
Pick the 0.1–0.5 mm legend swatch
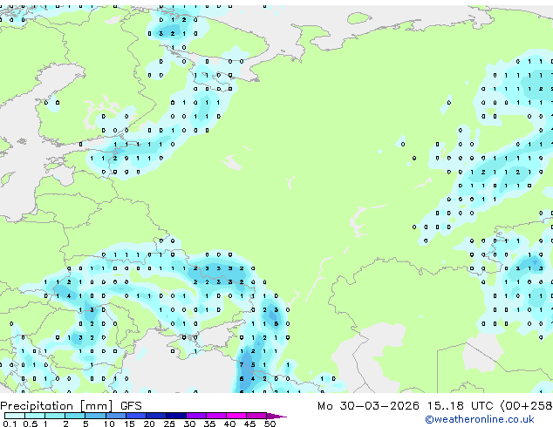click(x=15, y=416)
